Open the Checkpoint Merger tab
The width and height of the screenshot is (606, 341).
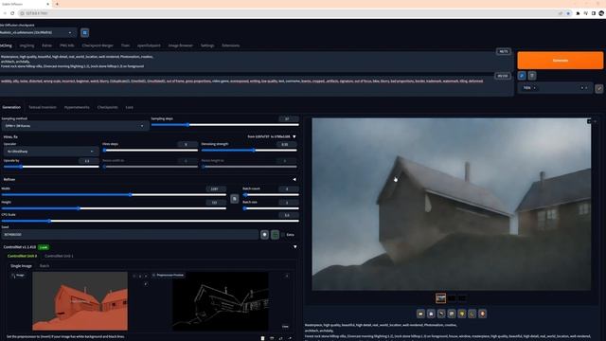coord(98,45)
